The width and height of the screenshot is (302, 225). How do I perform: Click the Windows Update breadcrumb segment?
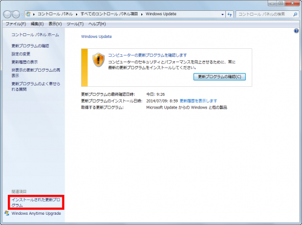[x=161, y=14]
